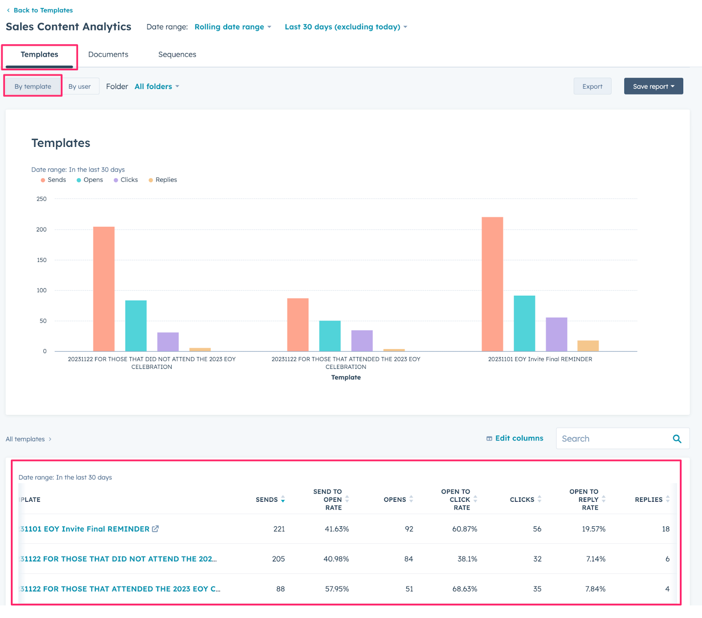Click the Edit columns link
This screenshot has width=702, height=618.
click(x=519, y=438)
